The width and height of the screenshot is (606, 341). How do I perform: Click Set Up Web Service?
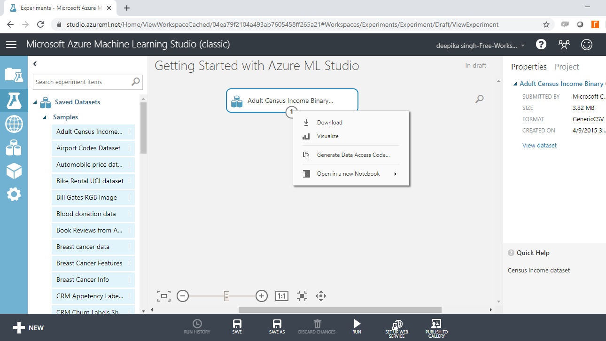[x=397, y=328]
